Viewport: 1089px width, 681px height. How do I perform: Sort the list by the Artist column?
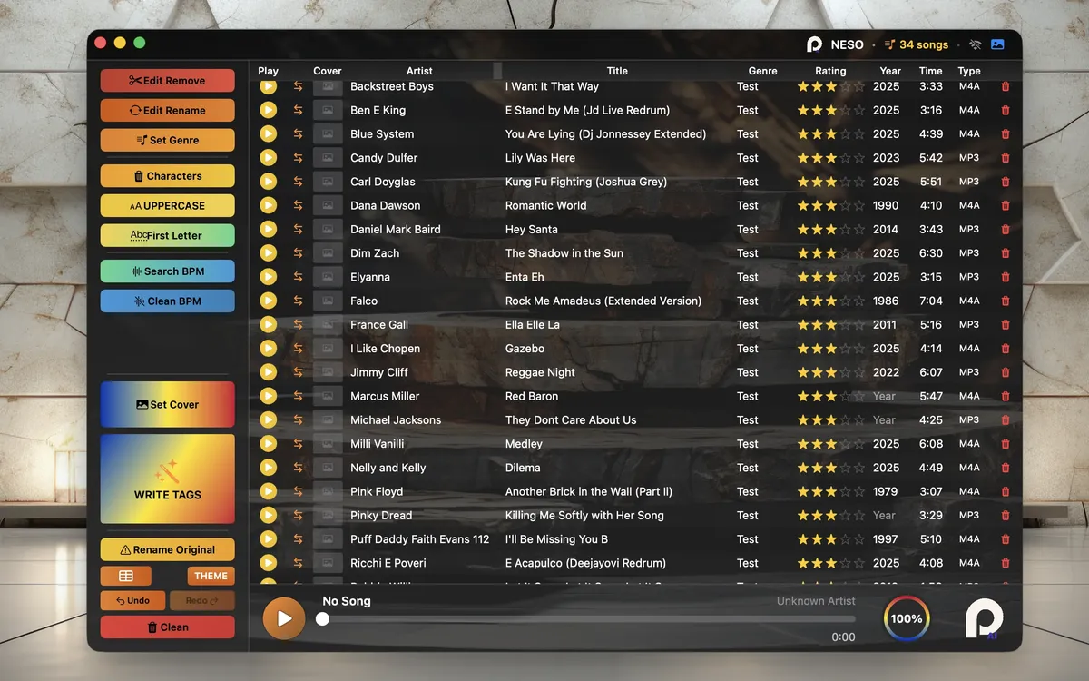tap(419, 70)
